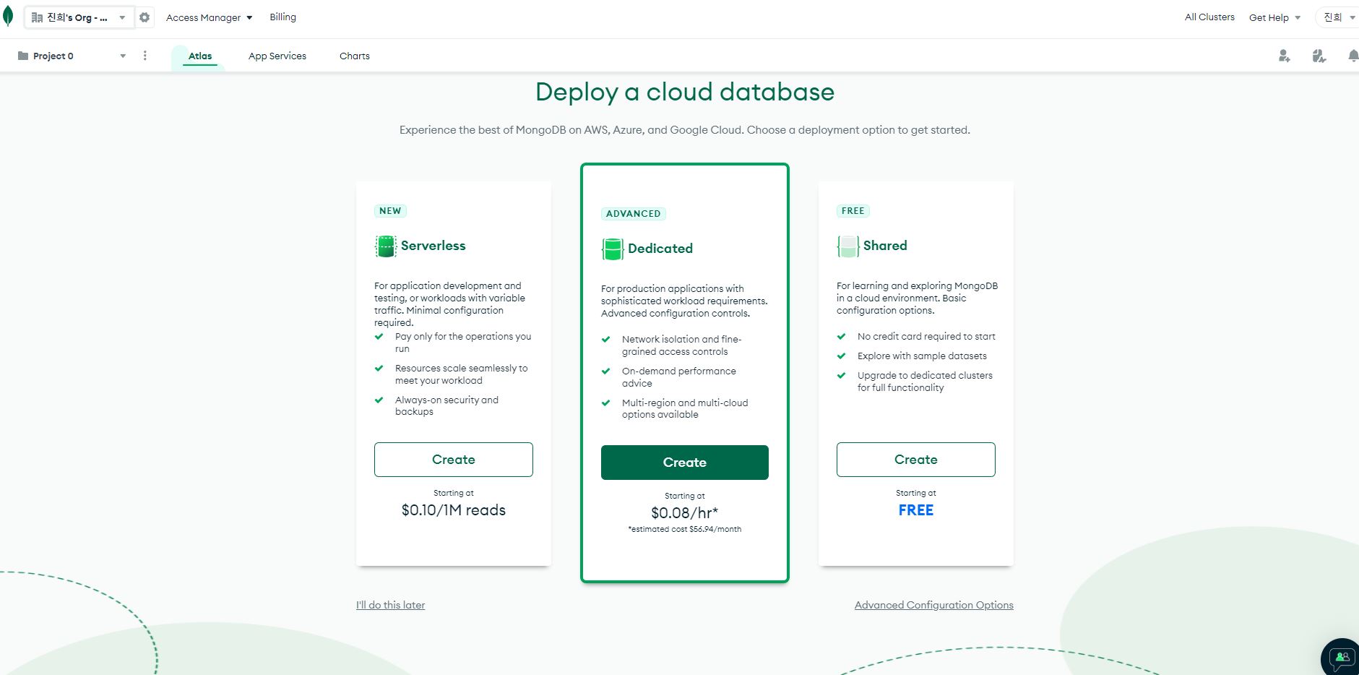Screen dimensions: 1359x675
Task: Click "No credit card required to start"
Action: [926, 337]
